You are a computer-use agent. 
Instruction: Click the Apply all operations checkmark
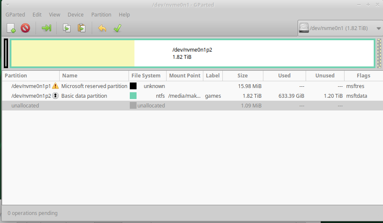pyautogui.click(x=118, y=28)
